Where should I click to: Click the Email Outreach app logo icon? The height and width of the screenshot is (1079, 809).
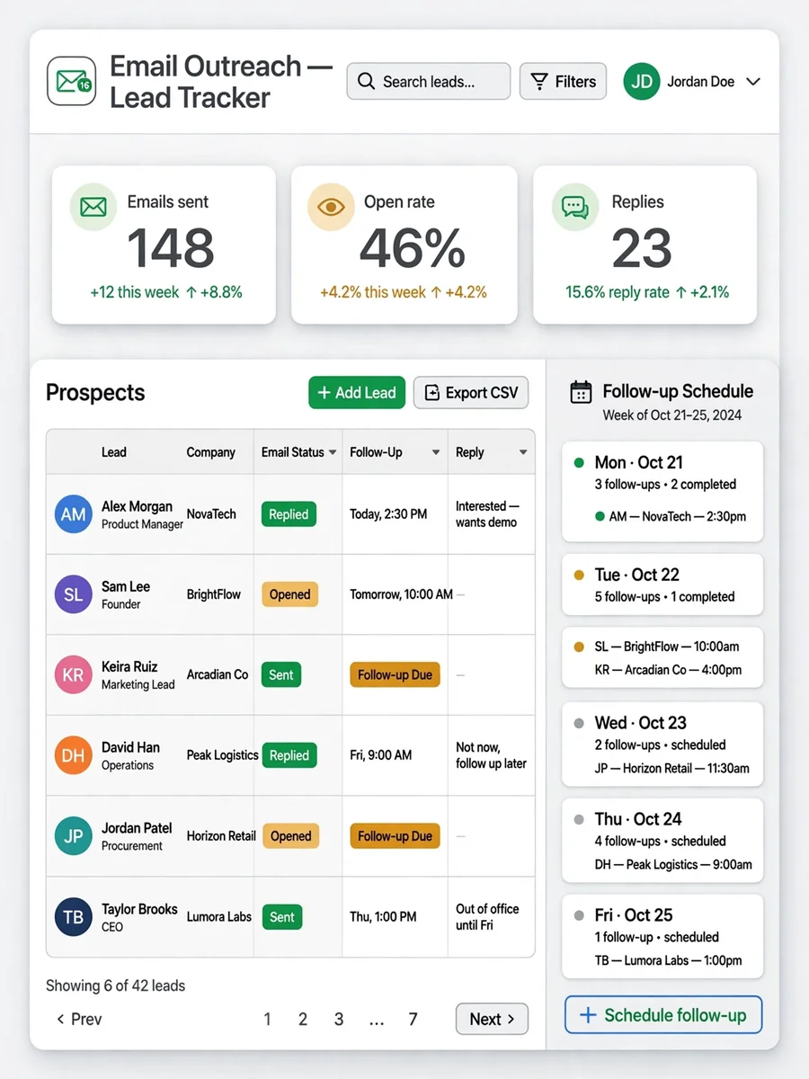pos(71,81)
